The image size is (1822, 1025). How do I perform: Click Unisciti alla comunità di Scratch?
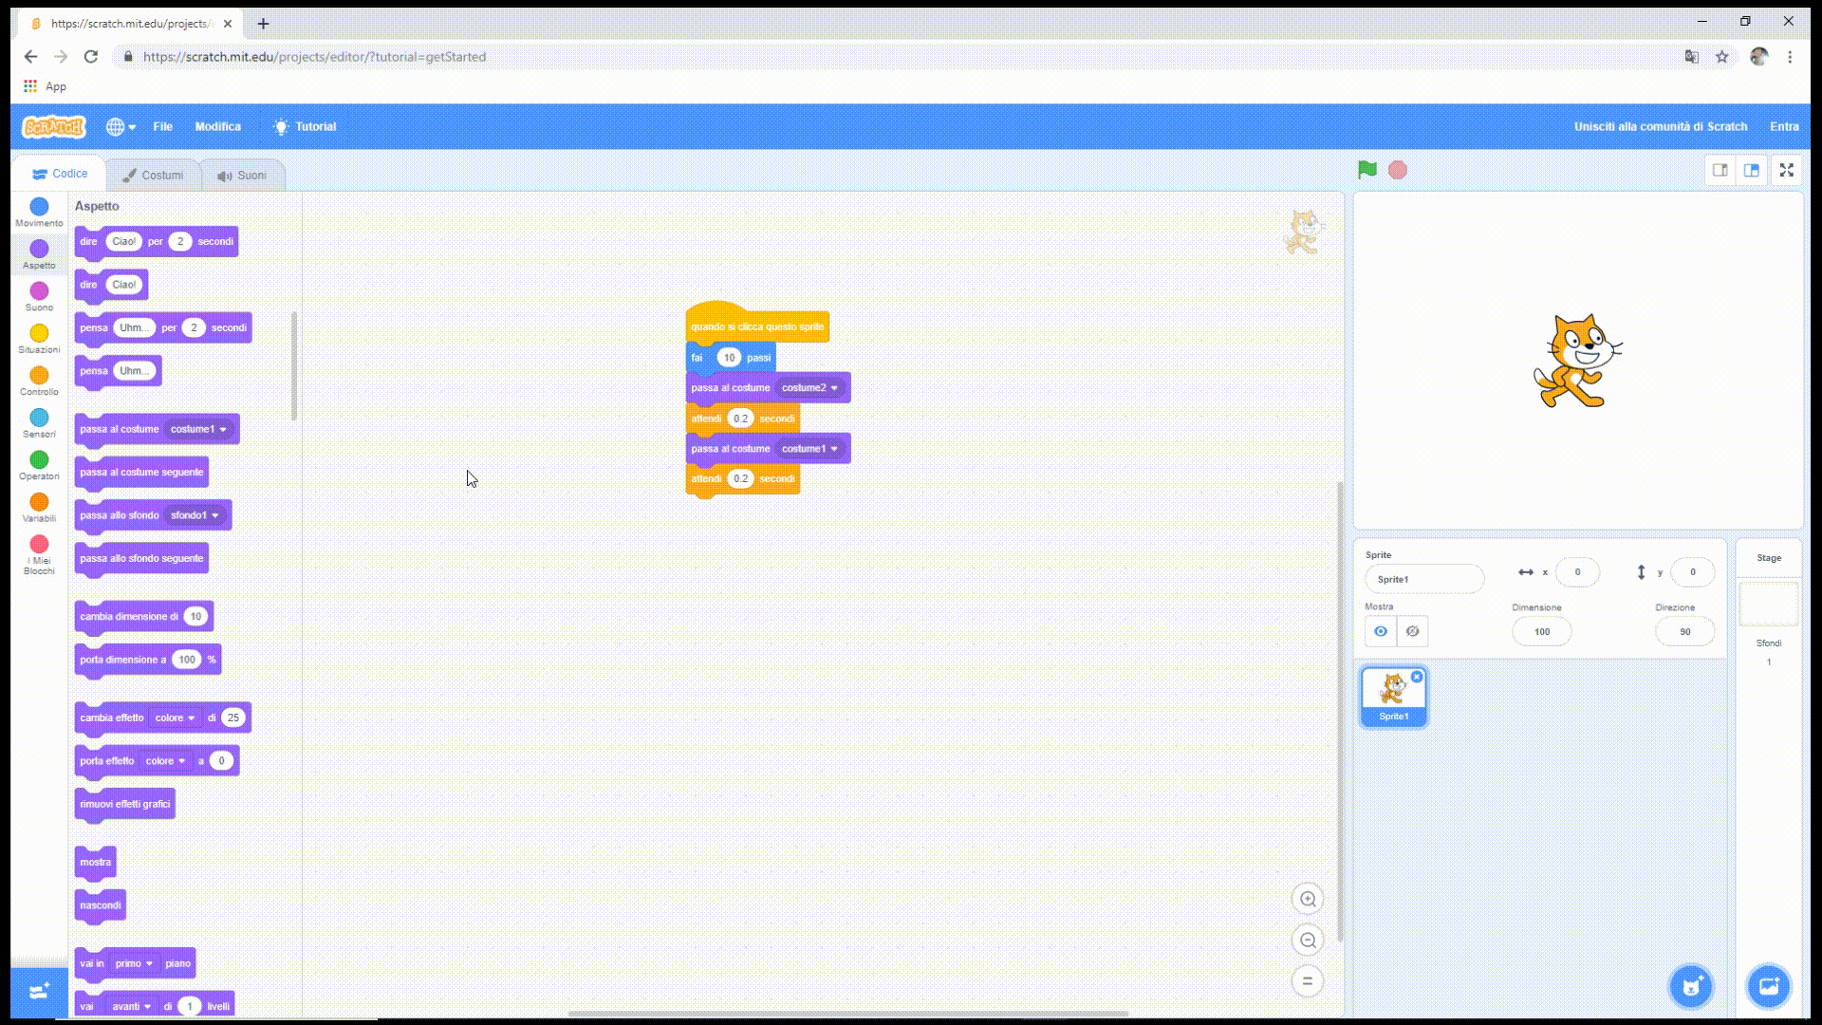1660,126
